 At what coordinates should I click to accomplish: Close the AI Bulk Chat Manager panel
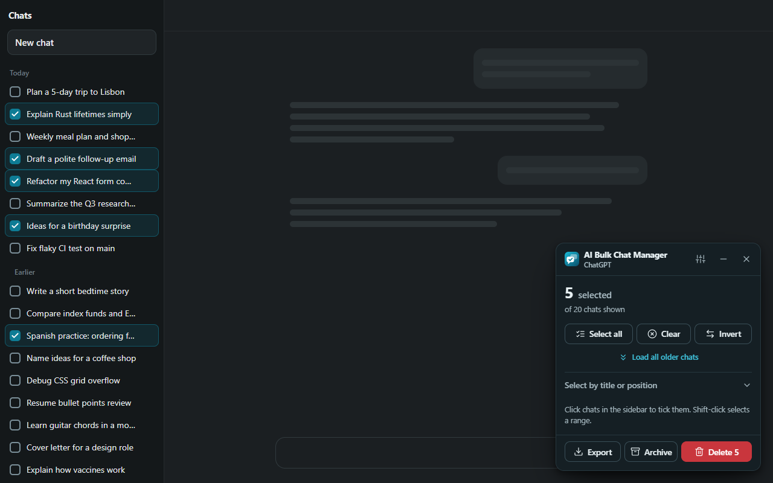[746, 259]
